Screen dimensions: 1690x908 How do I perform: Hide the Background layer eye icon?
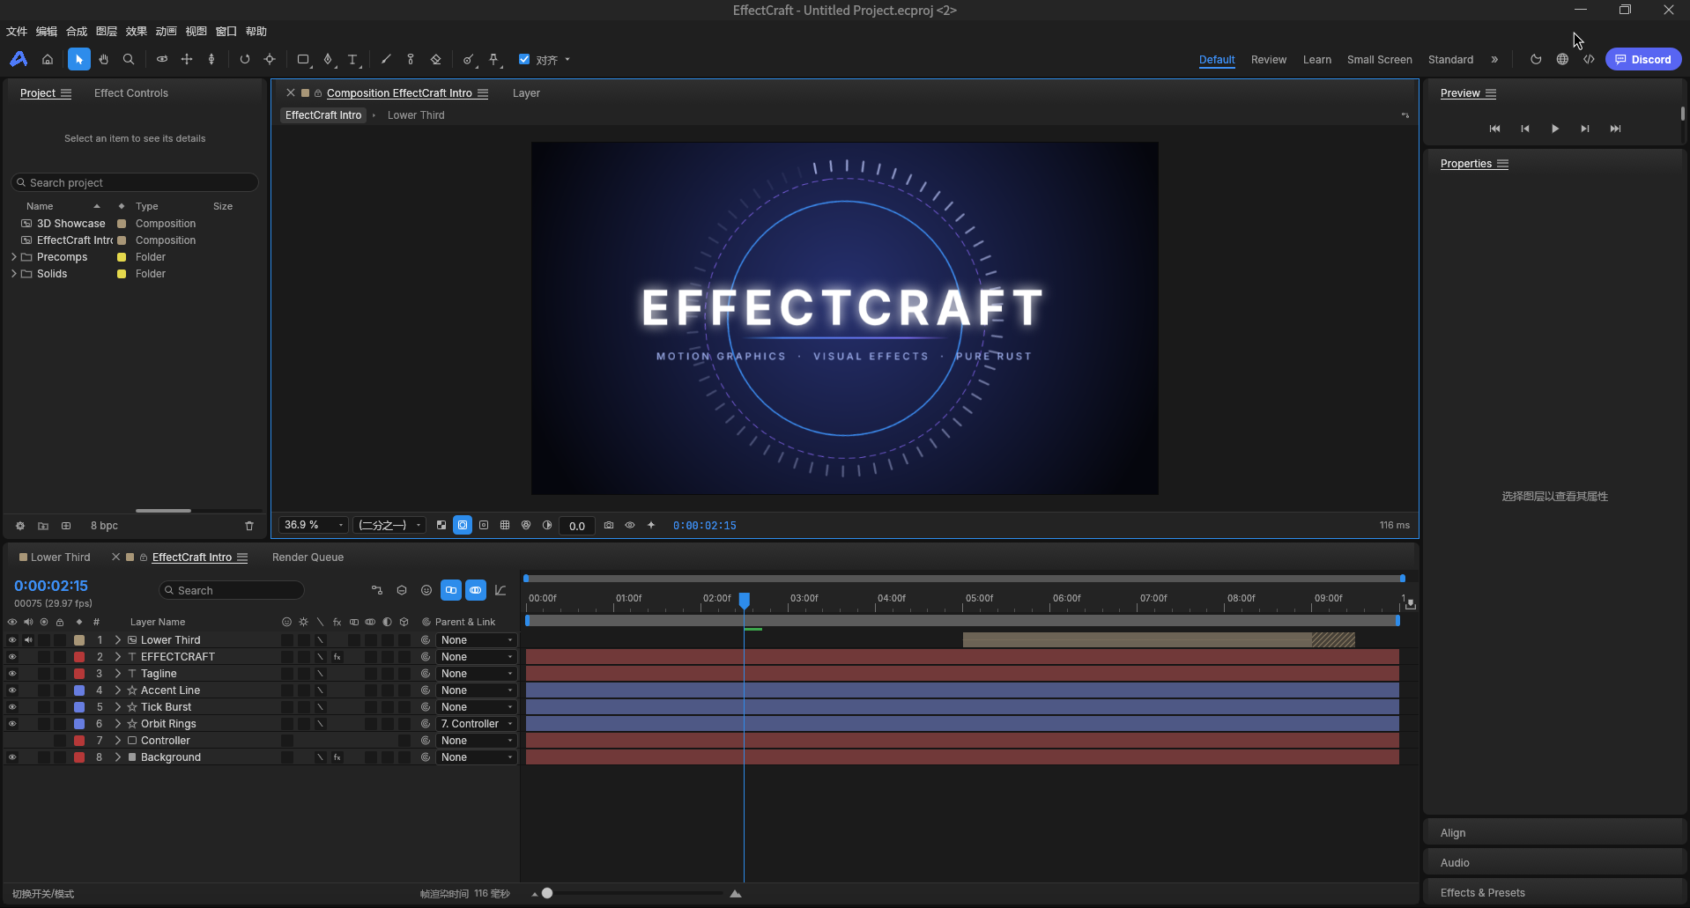coord(12,757)
